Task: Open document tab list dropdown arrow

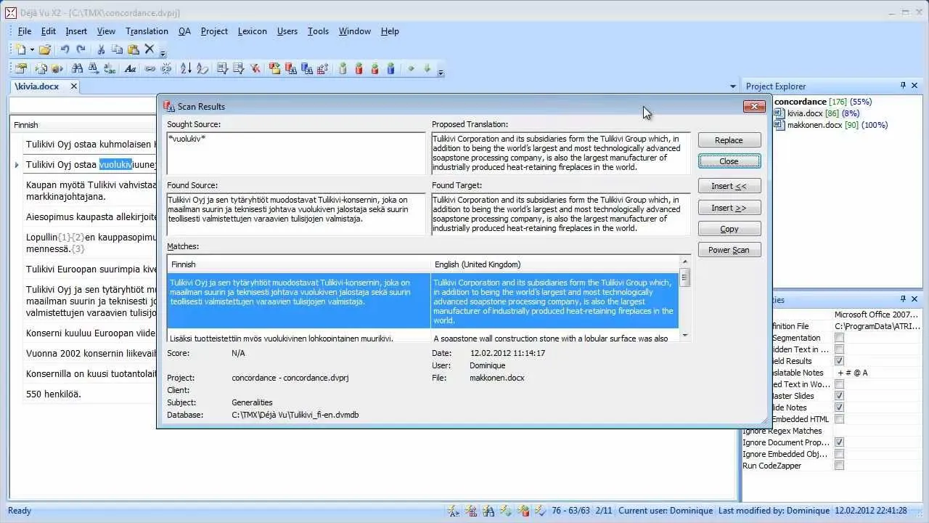Action: 732,86
